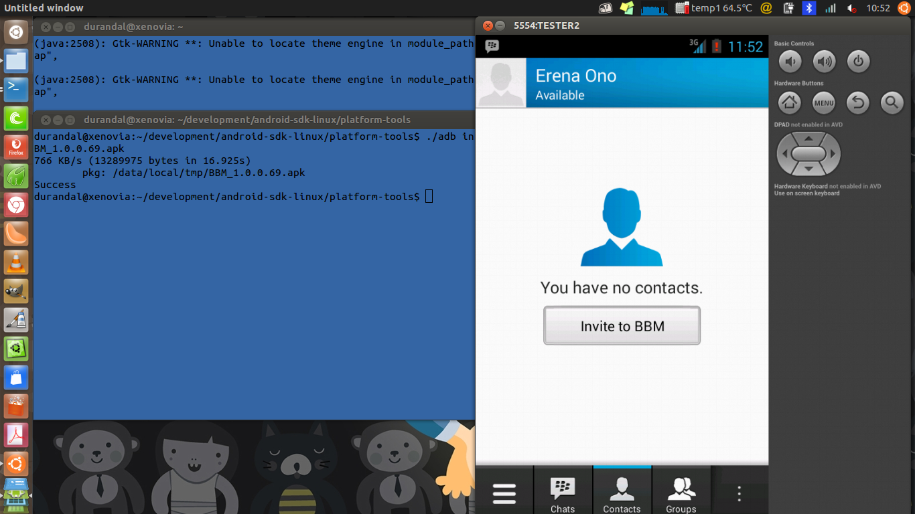
Task: Click the sticky notes indicator in panel
Action: [626, 8]
